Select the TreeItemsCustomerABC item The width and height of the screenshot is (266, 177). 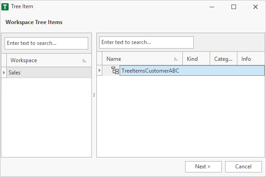coord(192,70)
